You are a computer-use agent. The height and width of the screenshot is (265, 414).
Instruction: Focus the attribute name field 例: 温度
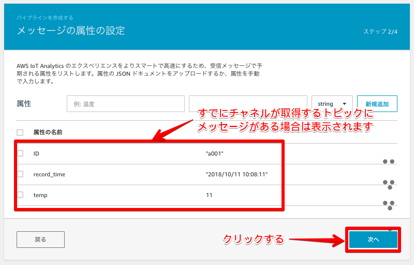point(126,104)
